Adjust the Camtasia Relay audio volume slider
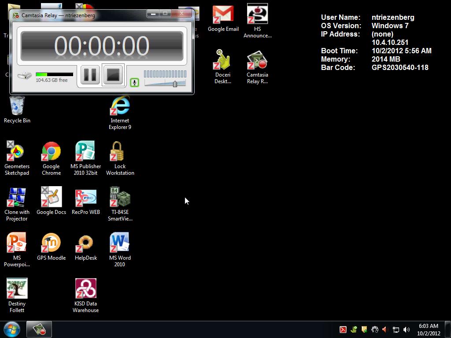Image resolution: width=451 pixels, height=338 pixels. coord(175,84)
